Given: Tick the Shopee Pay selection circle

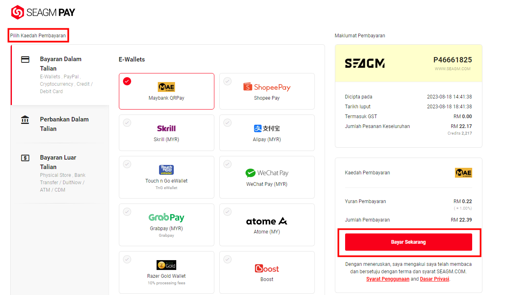Looking at the screenshot, I should pos(227,81).
